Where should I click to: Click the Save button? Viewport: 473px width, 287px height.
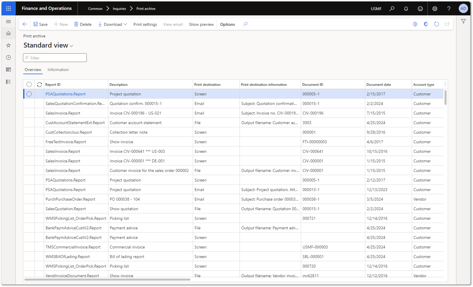[x=40, y=24]
